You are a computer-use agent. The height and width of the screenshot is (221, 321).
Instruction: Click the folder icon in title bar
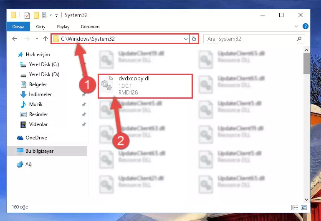click(13, 15)
